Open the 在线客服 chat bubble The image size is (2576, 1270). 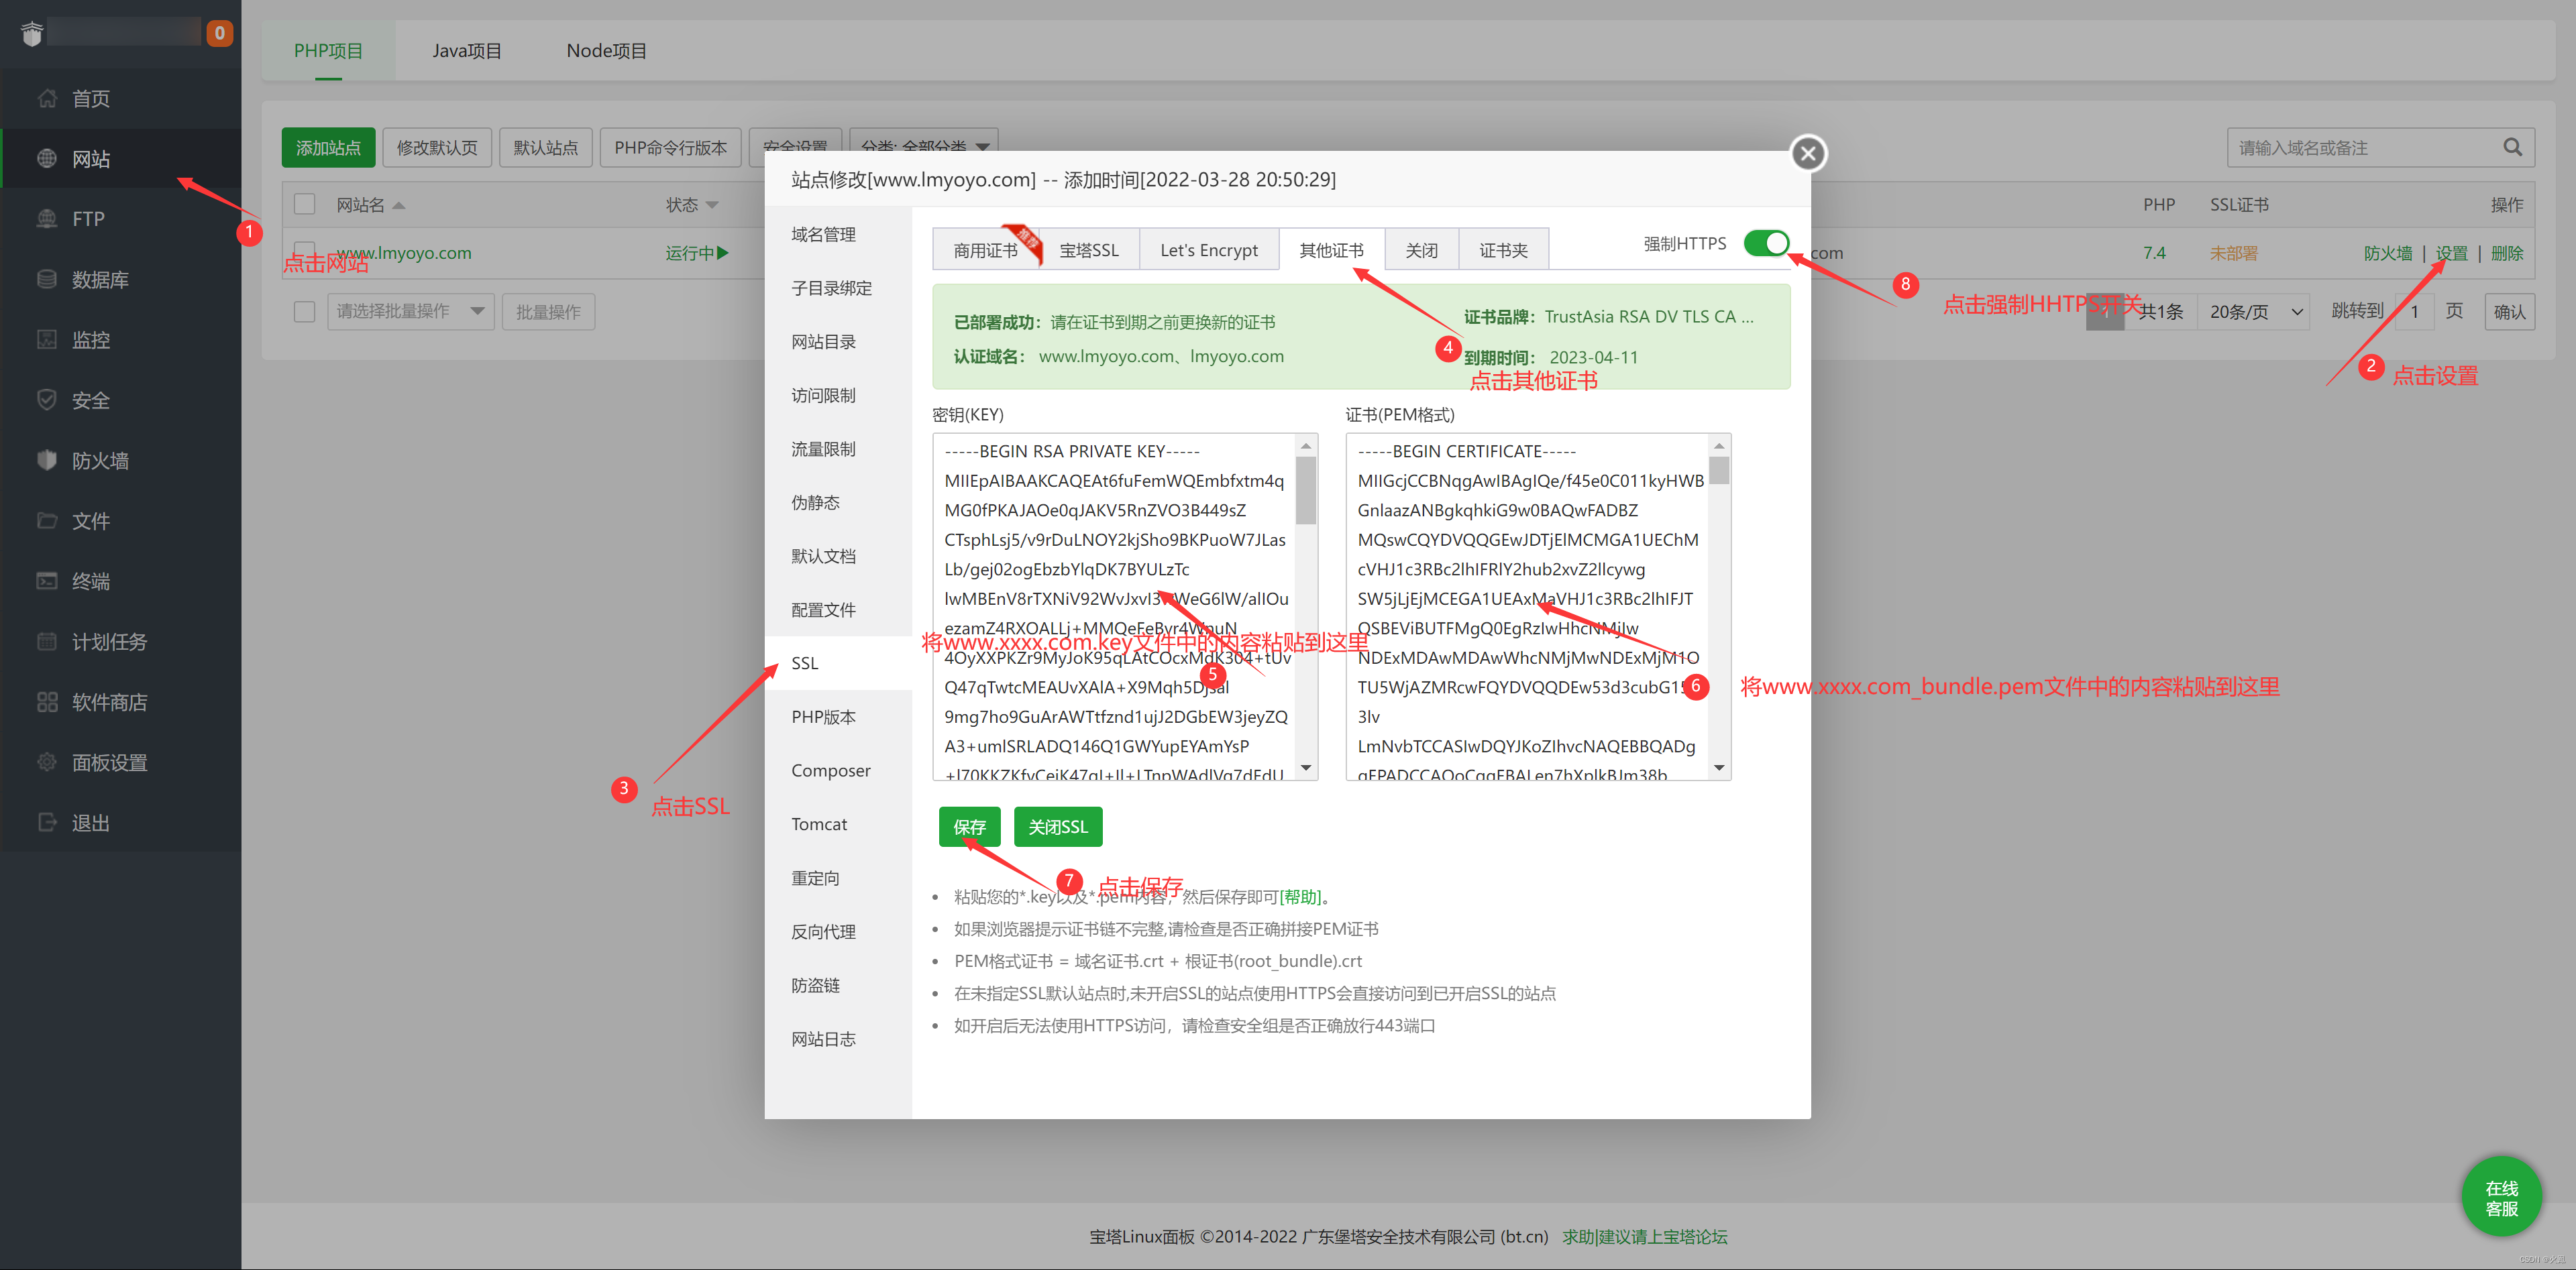tap(2501, 1197)
